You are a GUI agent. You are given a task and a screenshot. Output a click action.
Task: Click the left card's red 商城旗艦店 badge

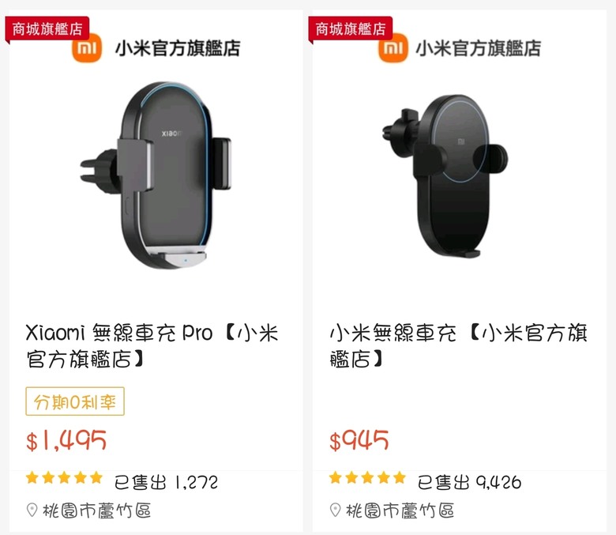pos(47,29)
